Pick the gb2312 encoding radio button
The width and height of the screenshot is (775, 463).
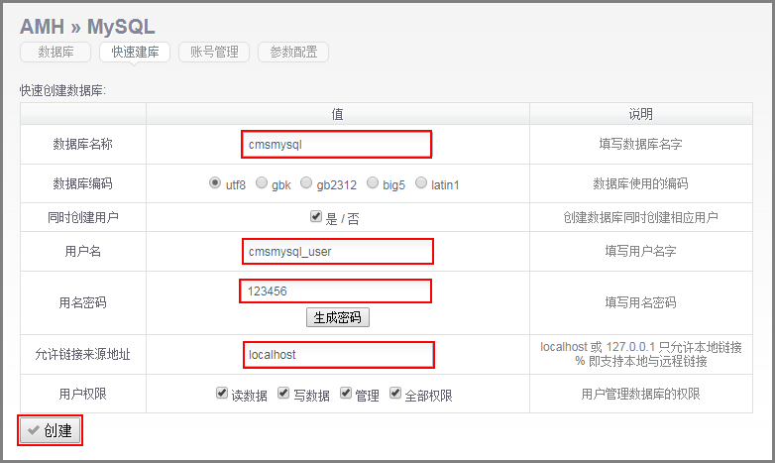pyautogui.click(x=306, y=183)
